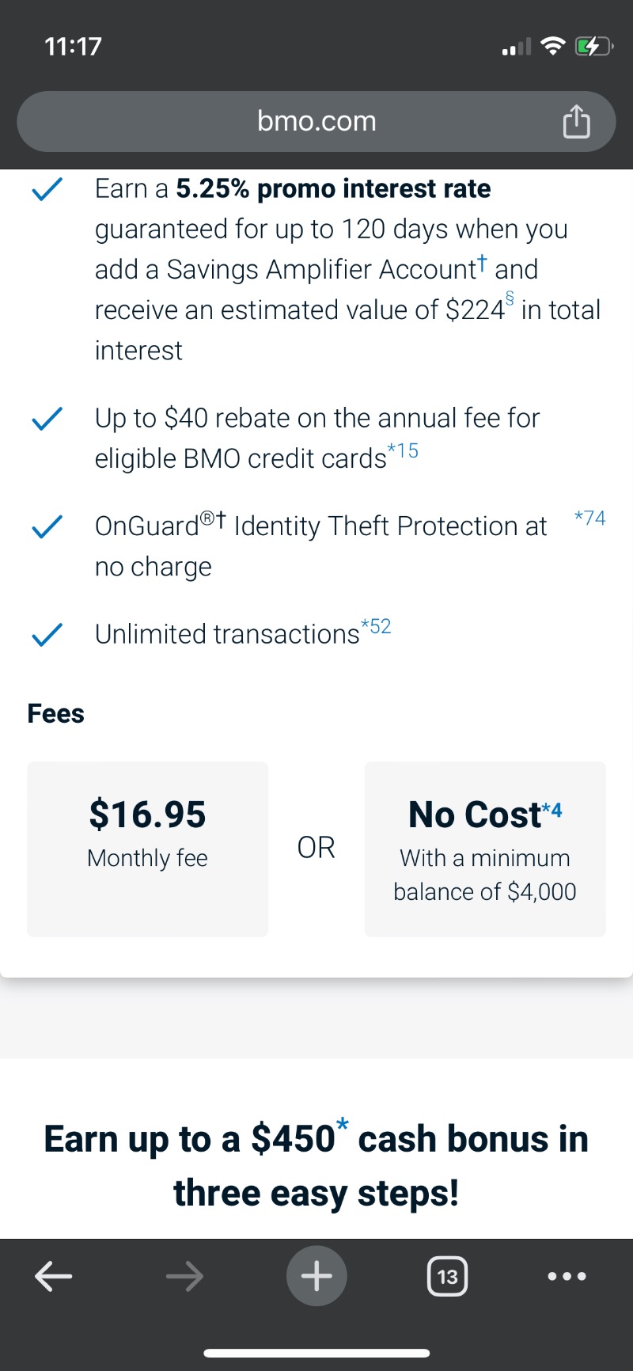
Task: Tap the home indicator bar at bottom
Action: click(x=316, y=1354)
